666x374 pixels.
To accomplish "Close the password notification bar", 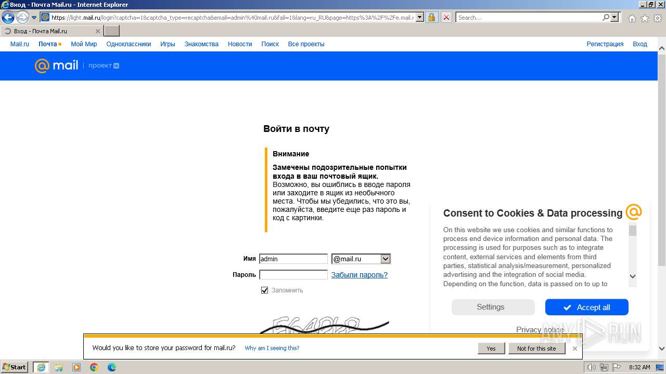I will 574,349.
